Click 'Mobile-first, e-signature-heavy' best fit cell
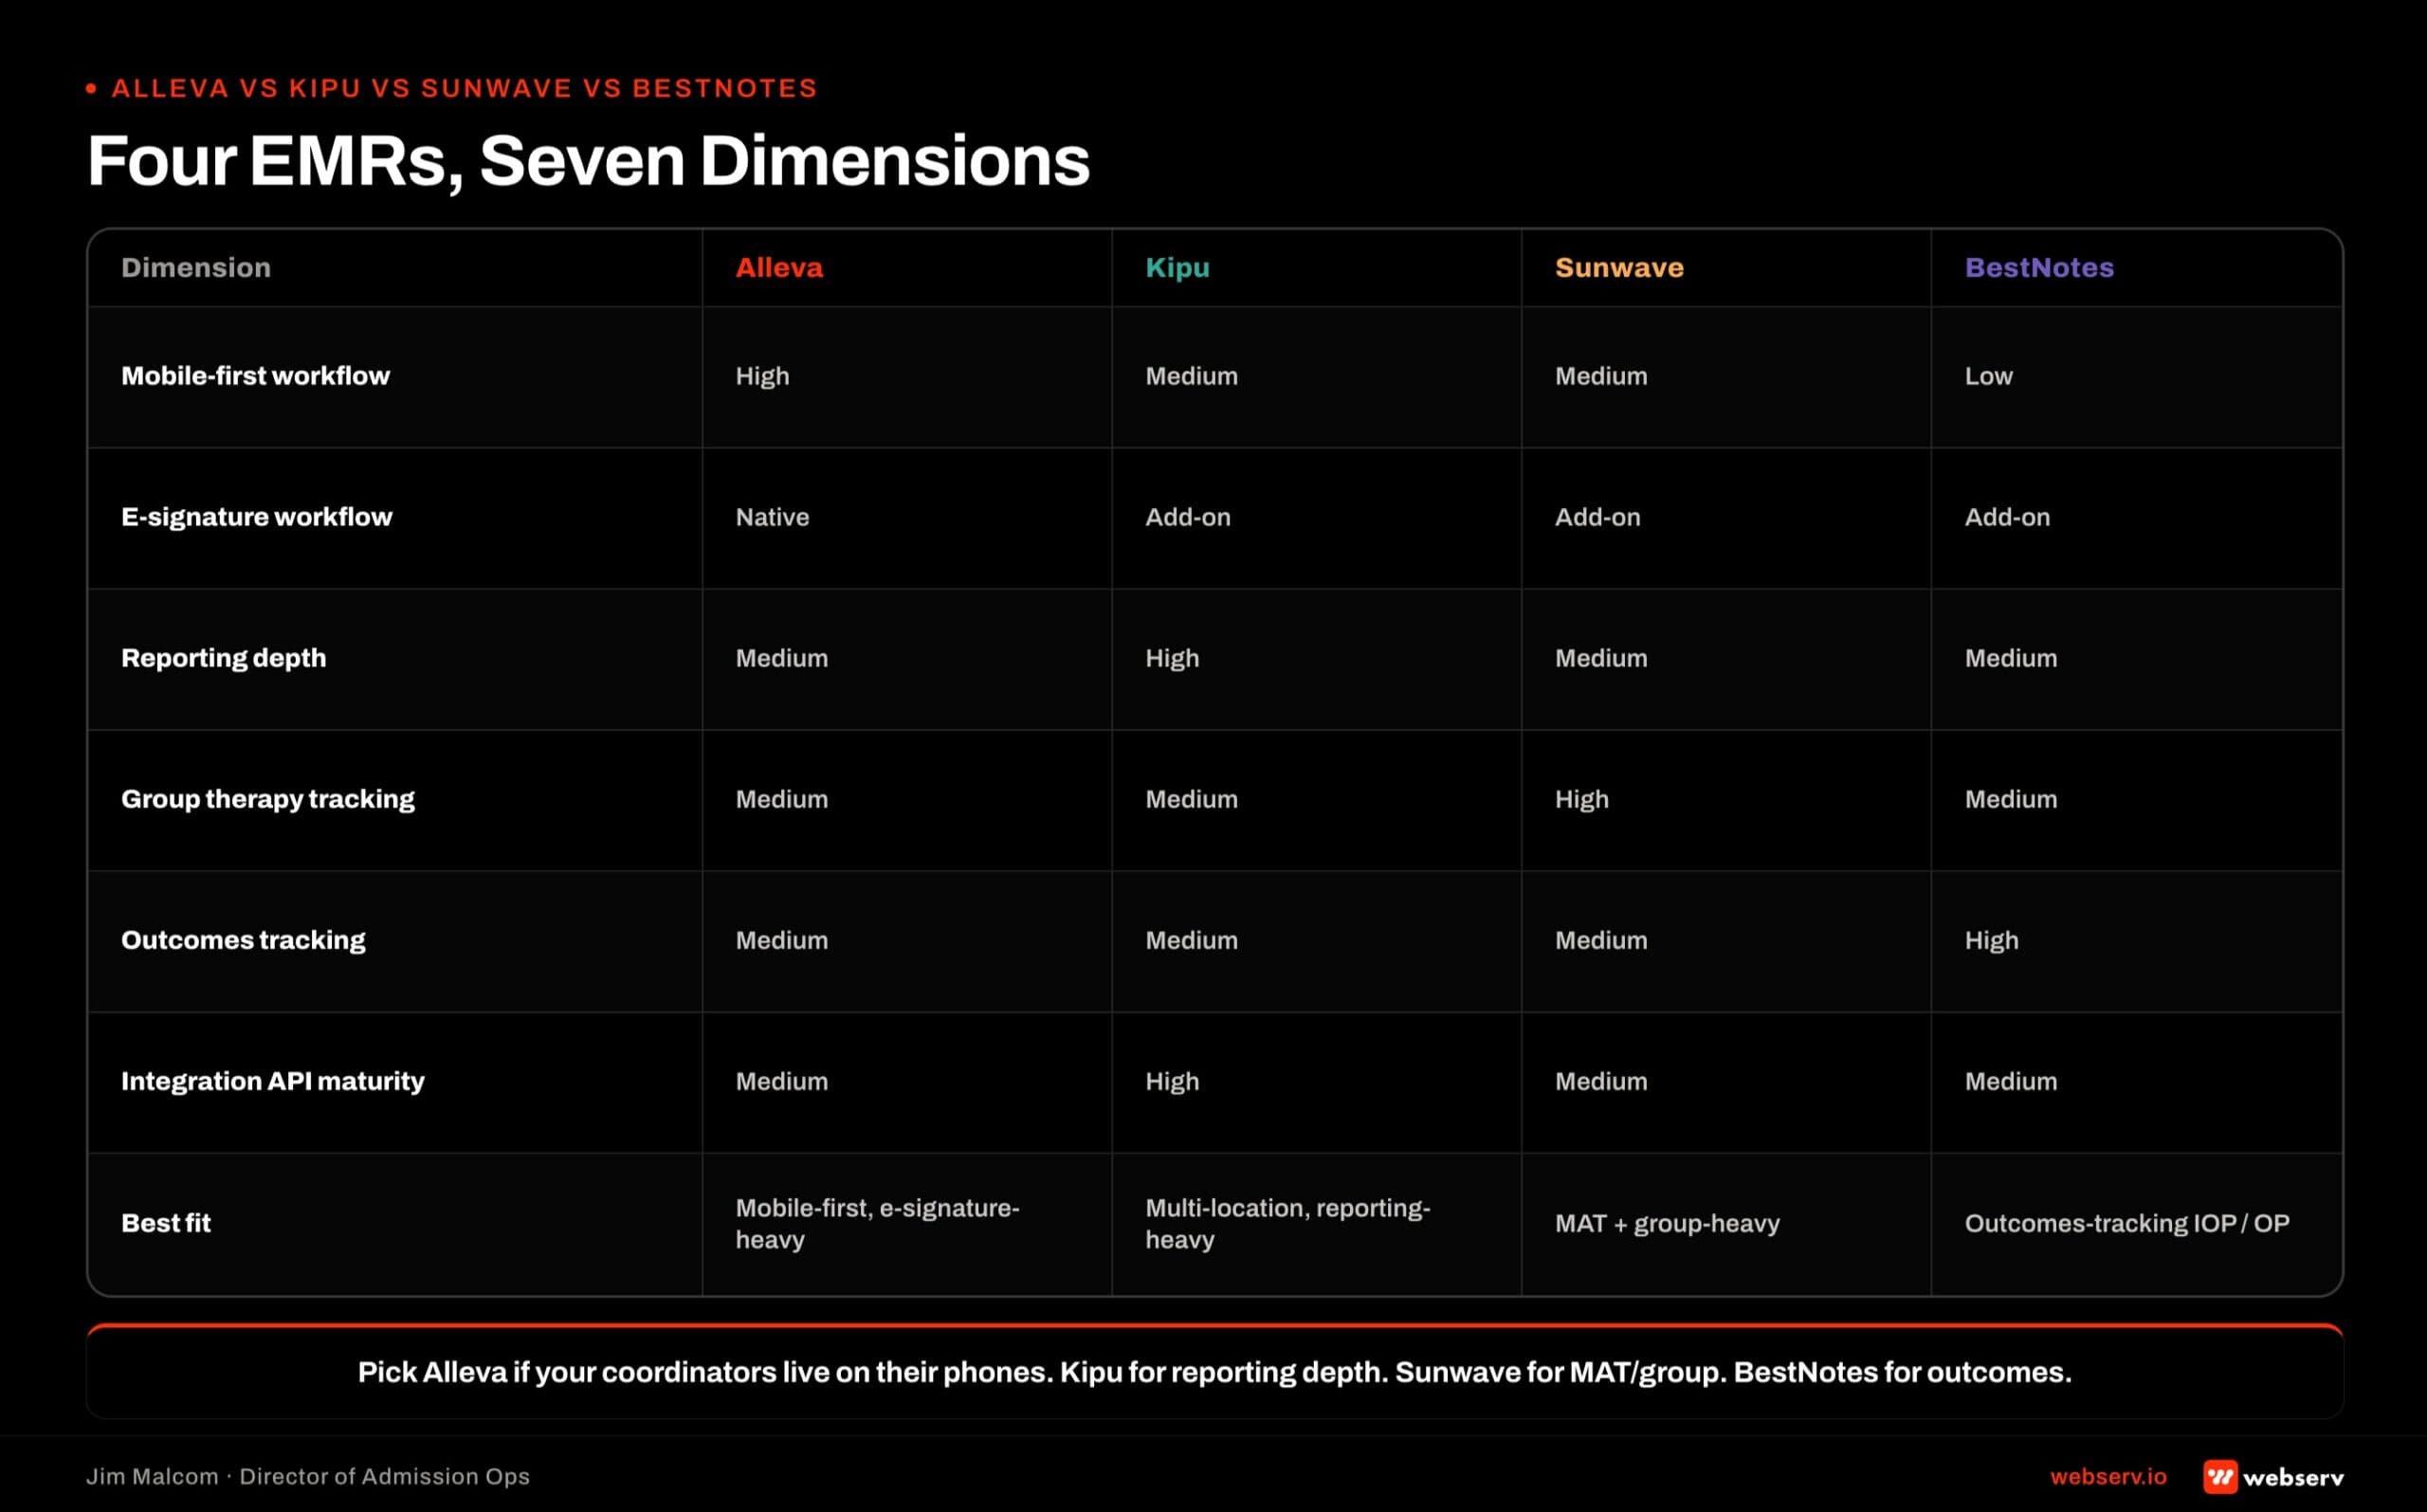Screen dimensions: 2427x1512 coord(877,1224)
